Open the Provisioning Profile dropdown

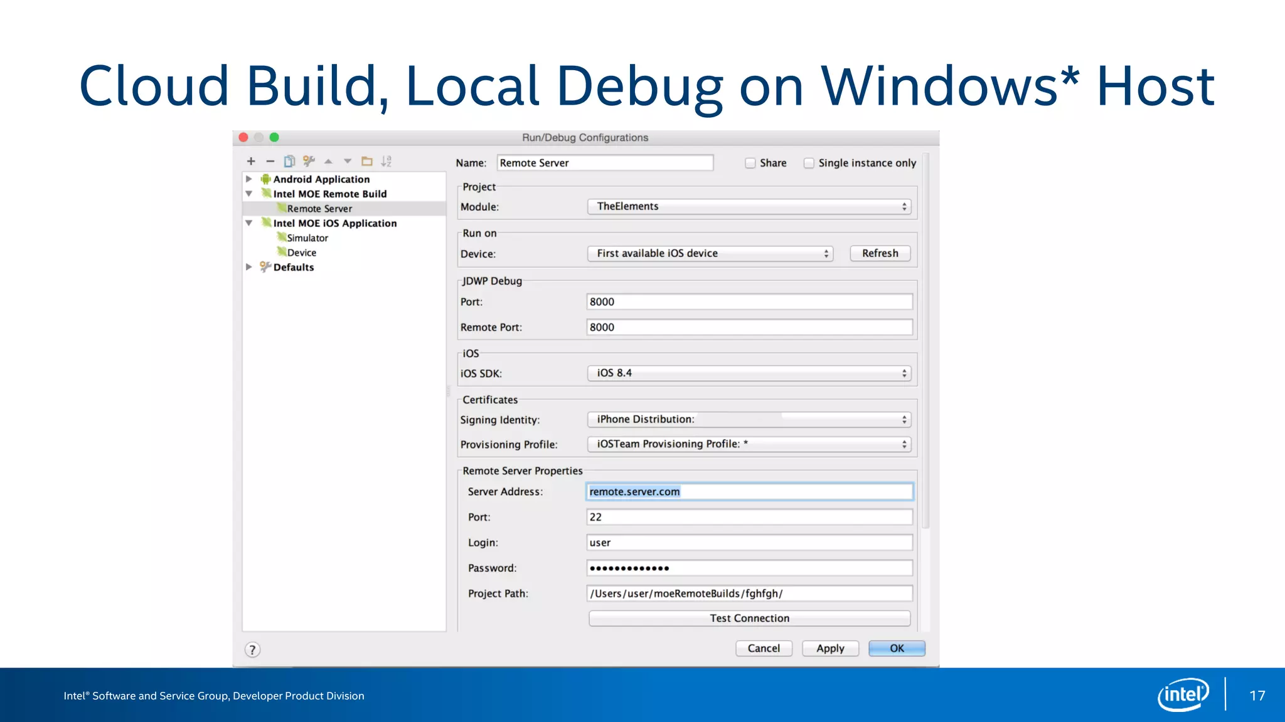[x=749, y=444]
